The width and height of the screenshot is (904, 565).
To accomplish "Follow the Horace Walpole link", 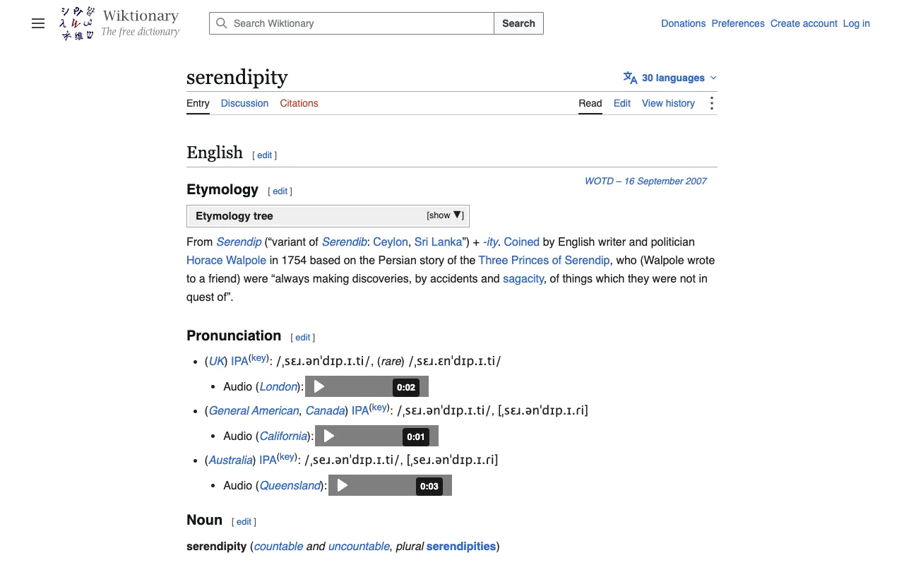I will click(226, 260).
